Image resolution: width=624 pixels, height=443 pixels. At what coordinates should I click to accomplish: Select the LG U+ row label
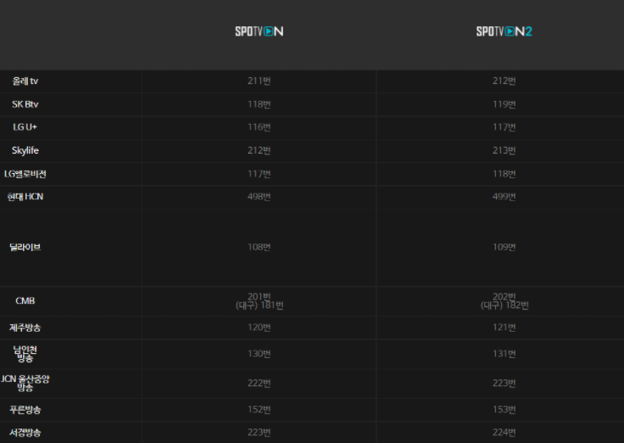point(25,127)
